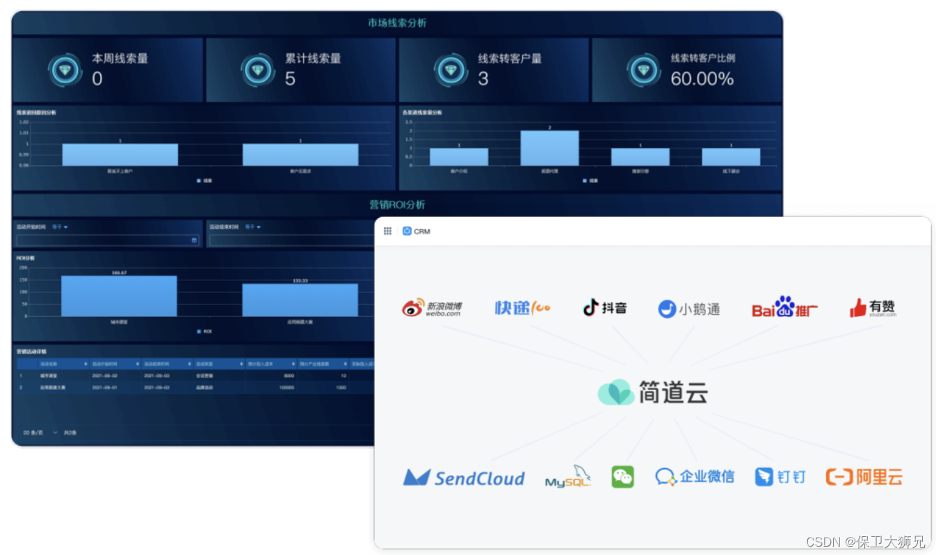Select table row 1 城市课堂
This screenshot has height=555, width=936.
(x=195, y=376)
